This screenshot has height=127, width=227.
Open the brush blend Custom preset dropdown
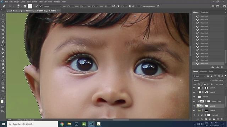coord(52,6)
